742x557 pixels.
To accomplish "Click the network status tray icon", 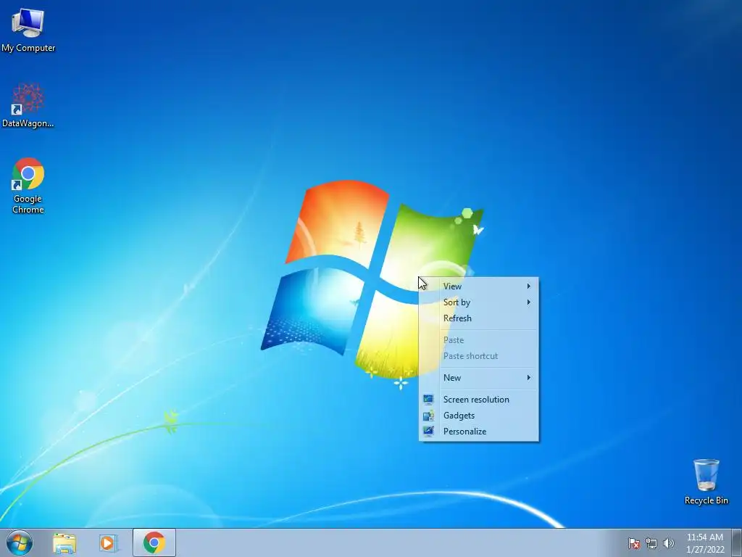I will (x=651, y=543).
